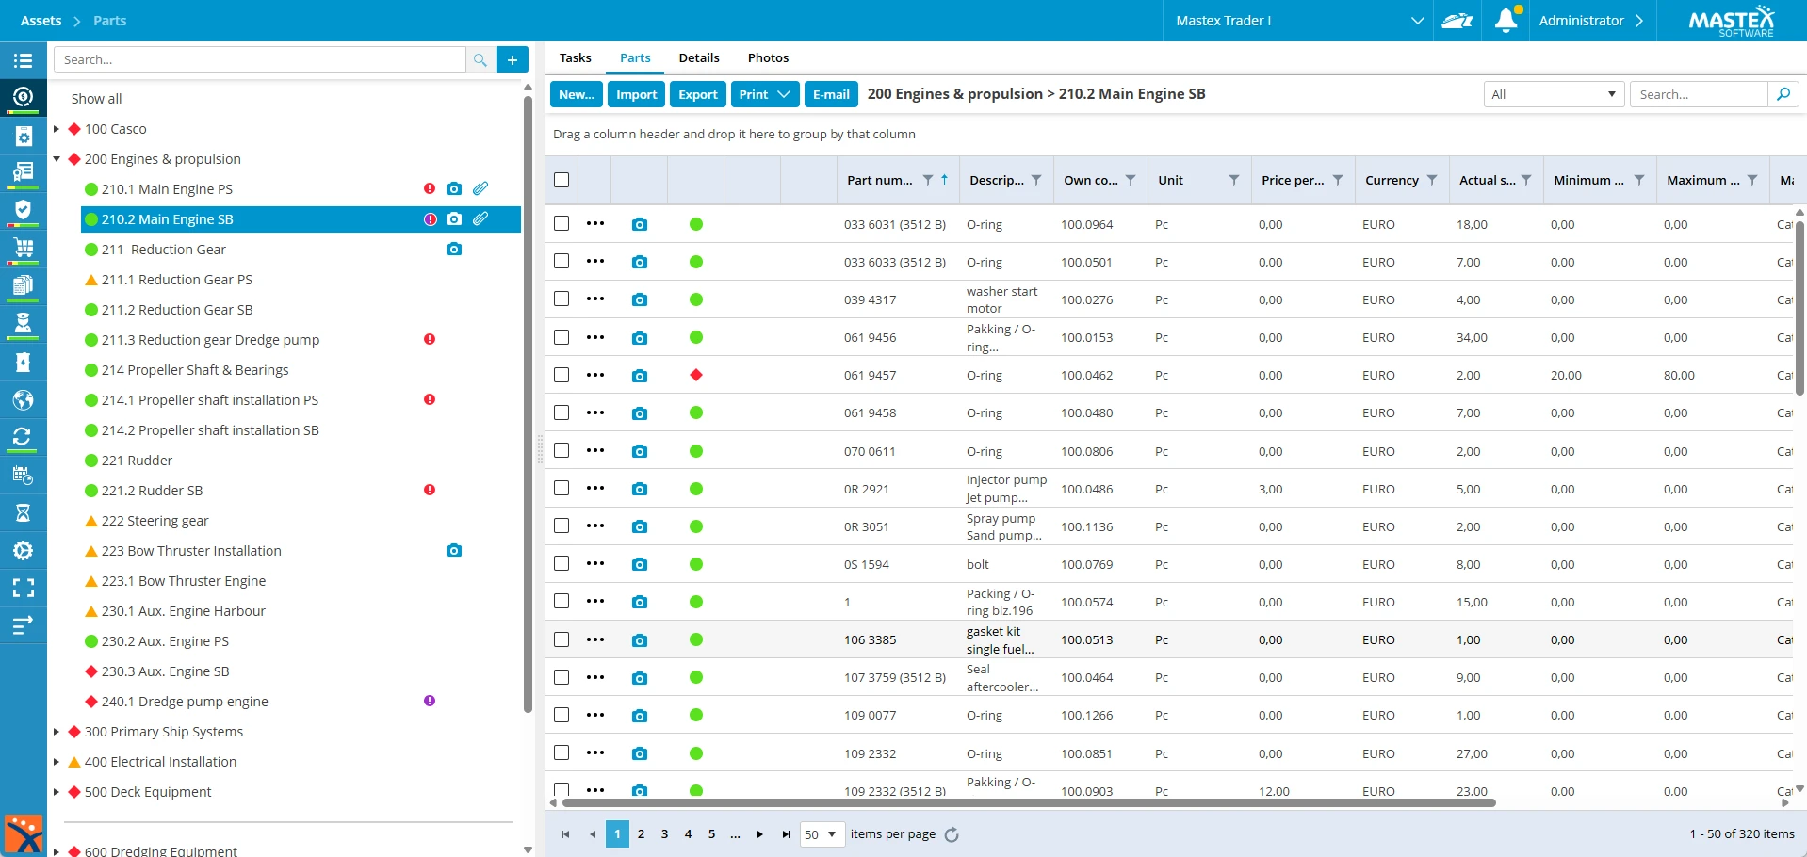Expand the 300 Primary Ship Systems node
1807x857 pixels.
coord(57,732)
